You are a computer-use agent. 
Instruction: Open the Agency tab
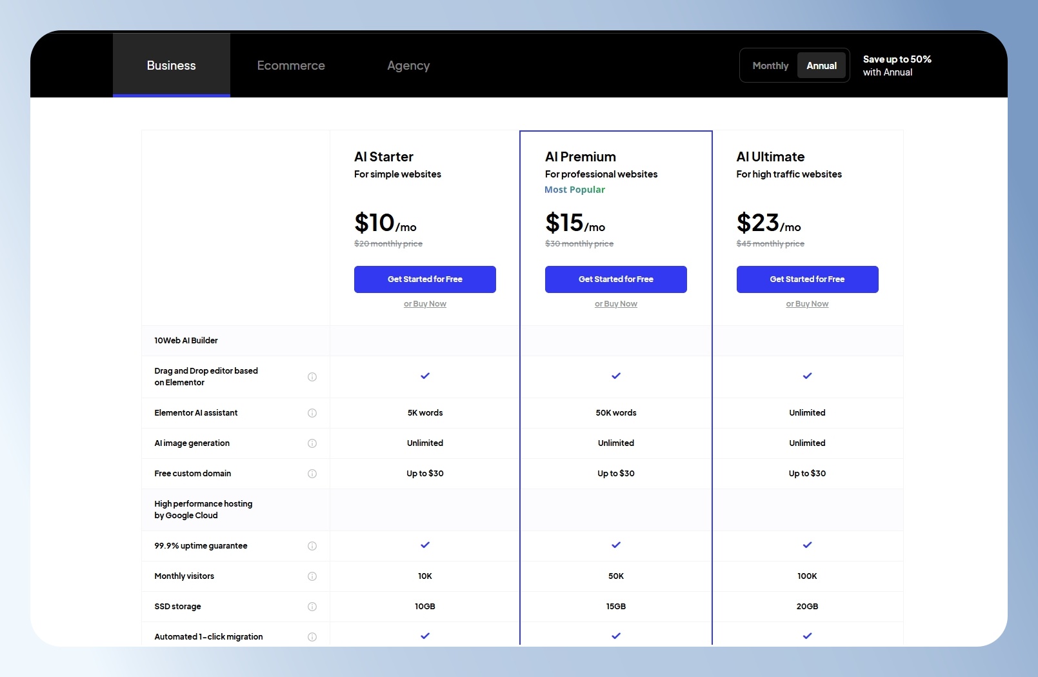coord(408,65)
